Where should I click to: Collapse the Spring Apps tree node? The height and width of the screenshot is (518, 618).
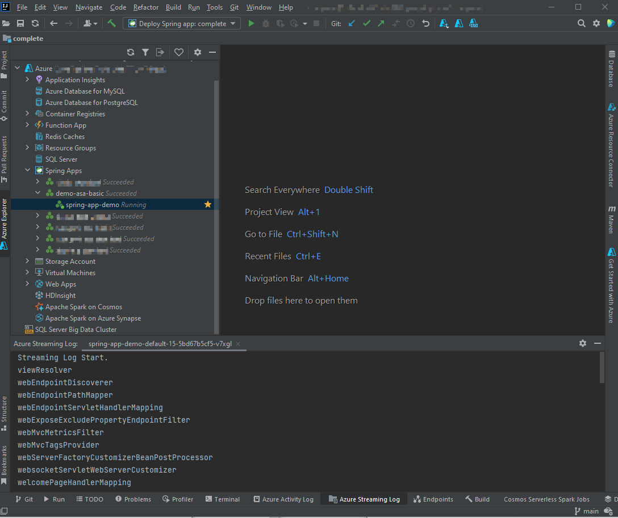[x=27, y=170]
